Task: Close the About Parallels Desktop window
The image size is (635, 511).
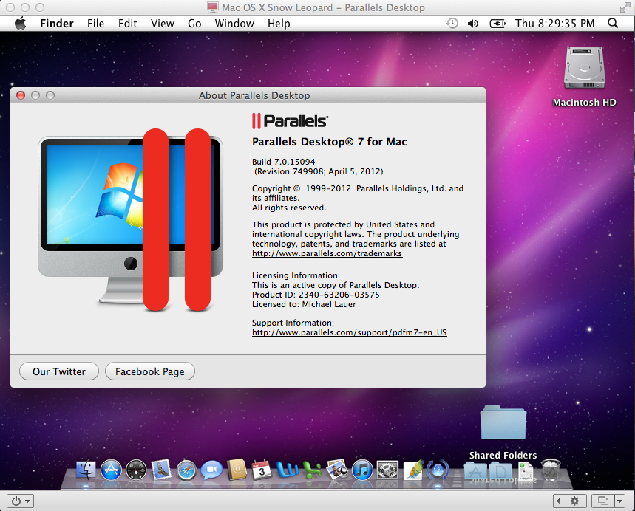Action: pos(21,95)
